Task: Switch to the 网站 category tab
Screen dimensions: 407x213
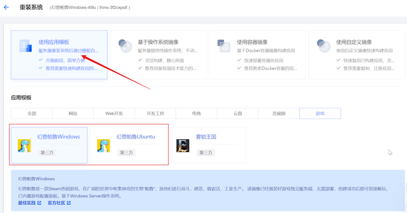Action: point(73,113)
